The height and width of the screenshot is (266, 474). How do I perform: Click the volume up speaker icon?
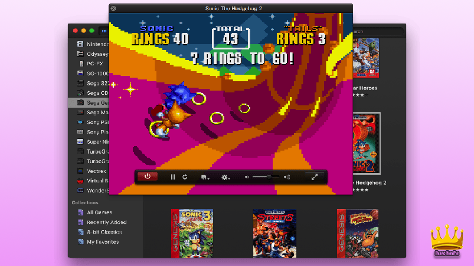[286, 177]
